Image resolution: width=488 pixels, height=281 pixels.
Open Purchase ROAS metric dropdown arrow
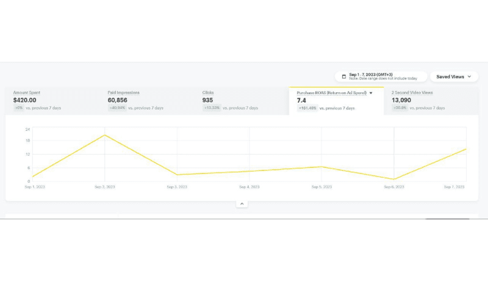[371, 93]
